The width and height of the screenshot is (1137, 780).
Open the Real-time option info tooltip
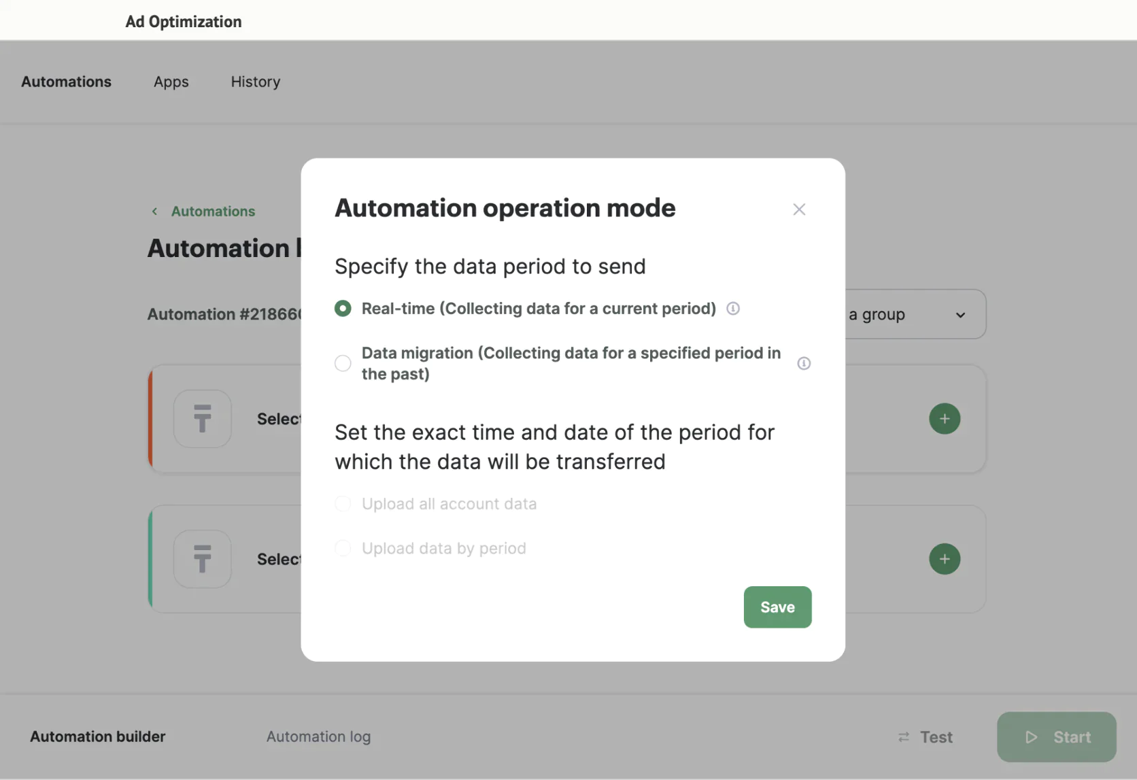(x=733, y=309)
